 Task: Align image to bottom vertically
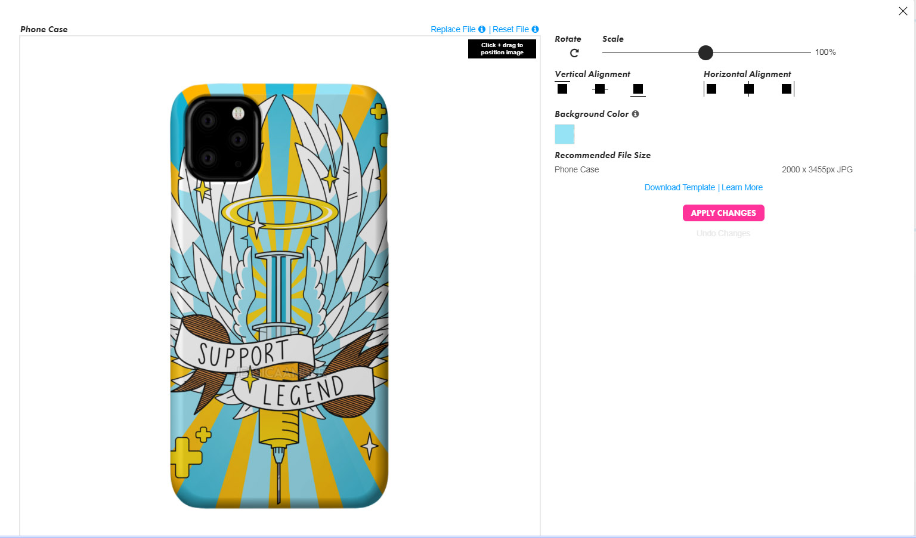pyautogui.click(x=638, y=89)
